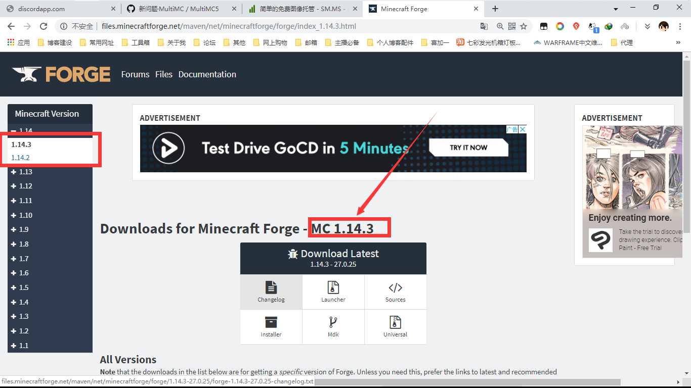The image size is (691, 388).
Task: Open the Google Translate icon in address bar
Action: pos(484,26)
